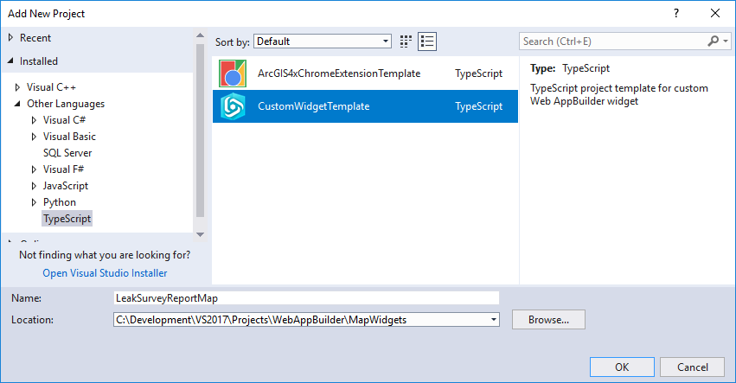
Task: Click the ArcGIS4xChromeExtensionTemplate icon
Action: click(233, 73)
